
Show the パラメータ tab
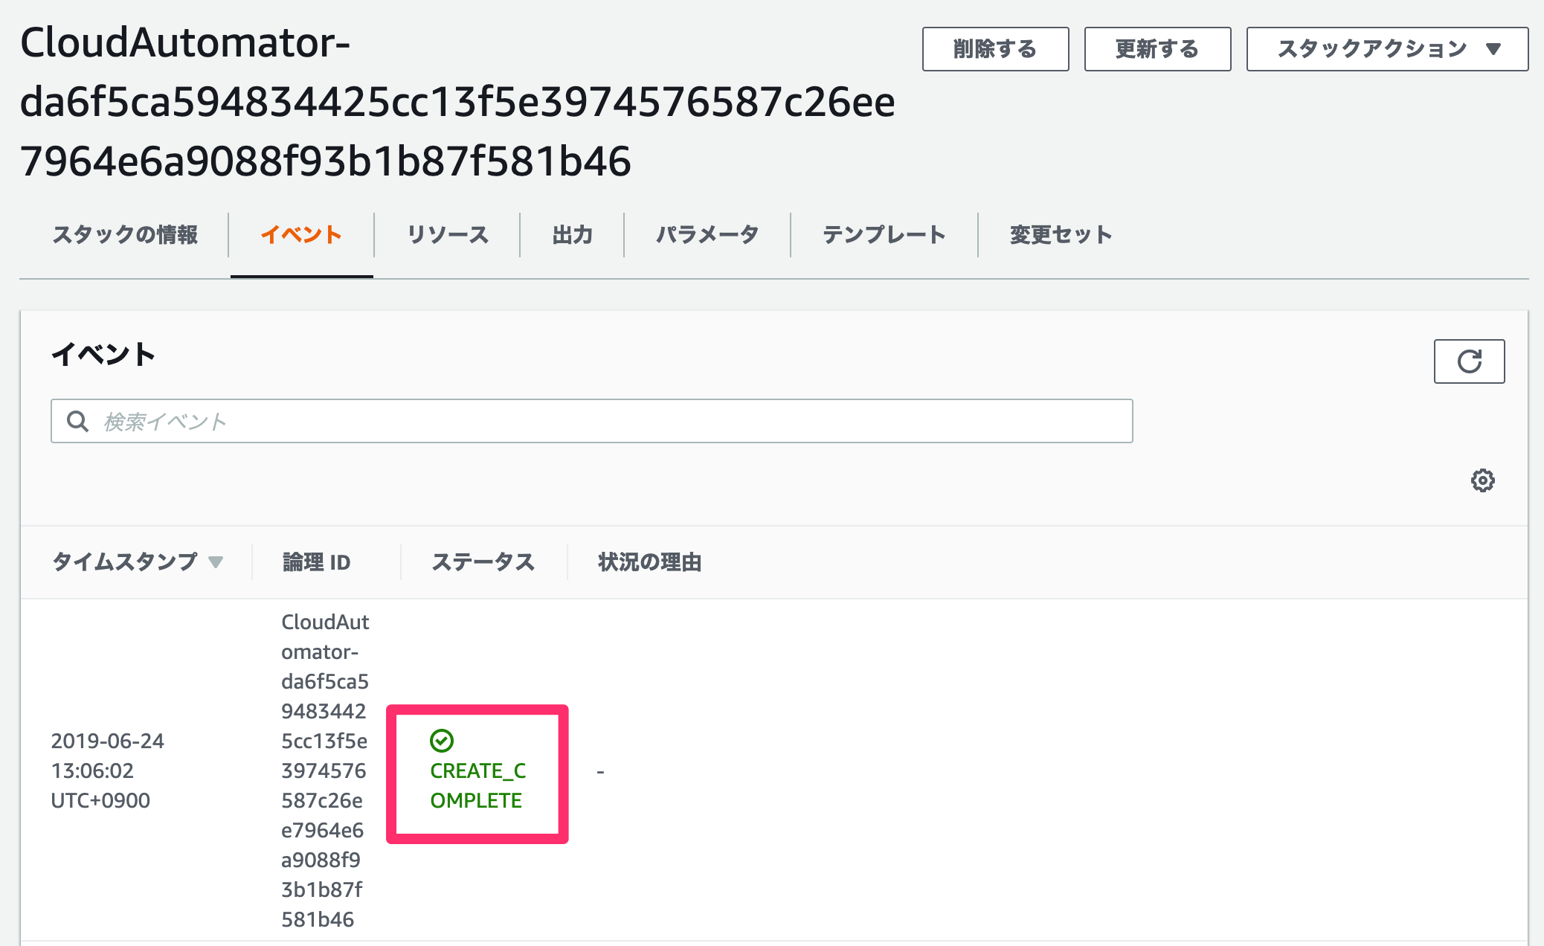[707, 235]
